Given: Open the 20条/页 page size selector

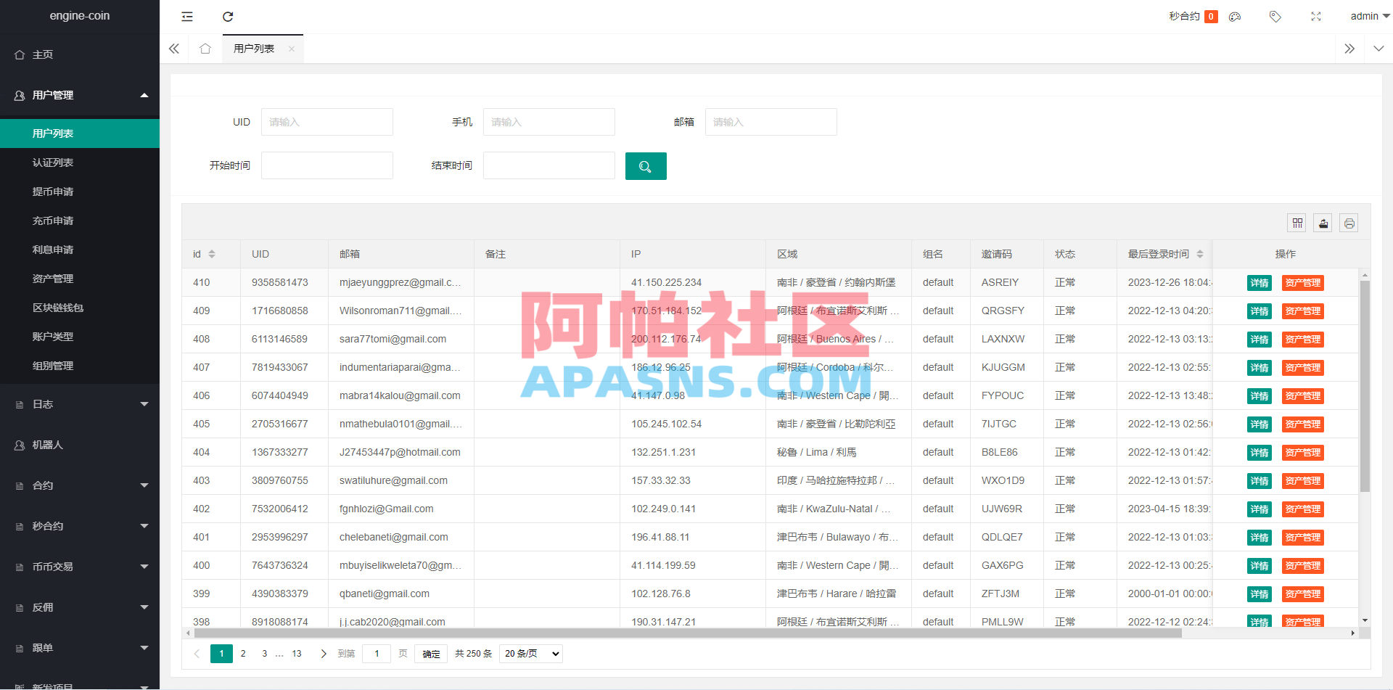Looking at the screenshot, I should 530,653.
